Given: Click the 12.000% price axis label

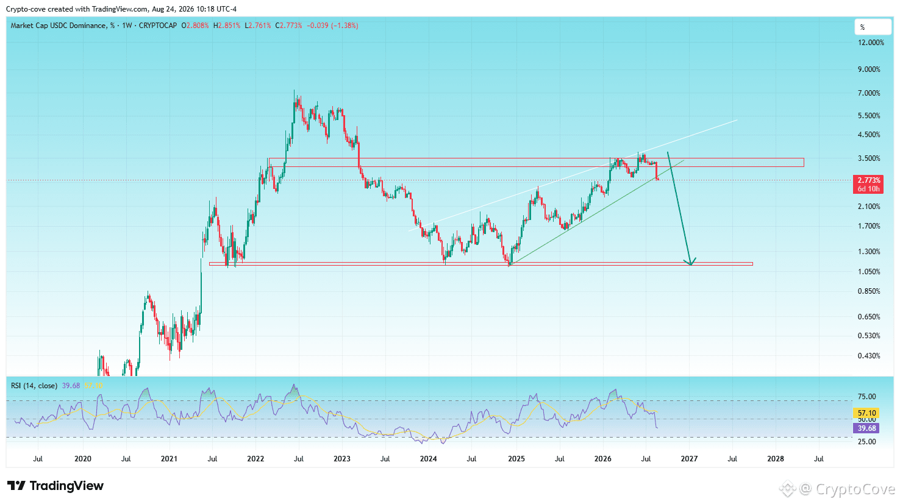Looking at the screenshot, I should [x=871, y=43].
